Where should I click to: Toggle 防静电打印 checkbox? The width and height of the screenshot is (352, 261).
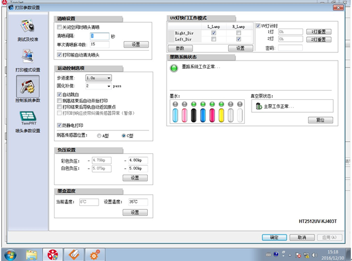click(x=59, y=125)
